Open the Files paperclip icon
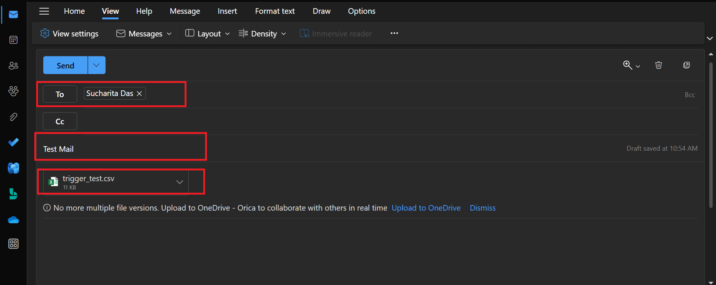Viewport: 716px width, 285px height. coord(13,117)
